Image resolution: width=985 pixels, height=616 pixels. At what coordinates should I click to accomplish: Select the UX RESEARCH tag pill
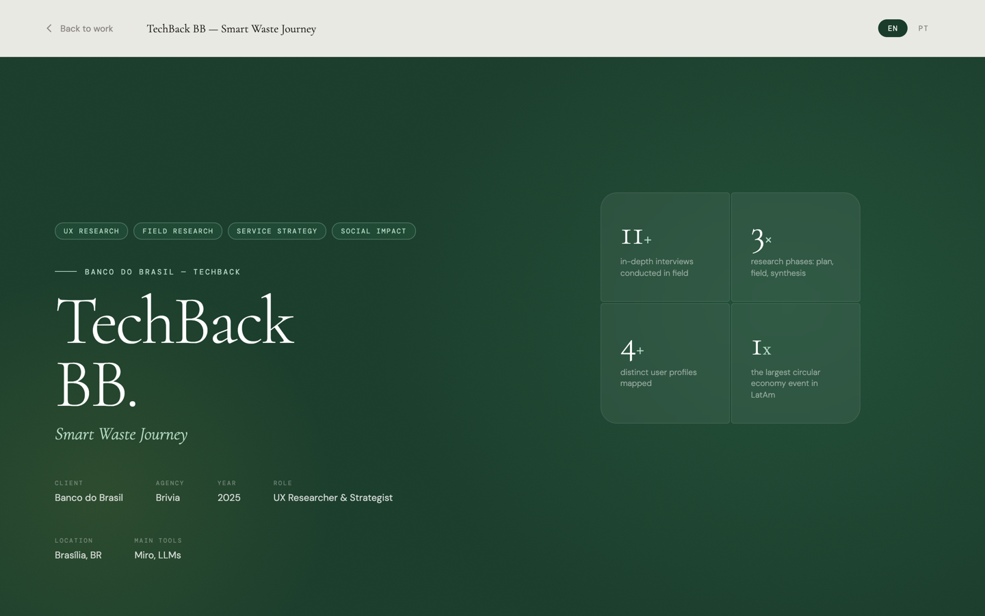pyautogui.click(x=91, y=231)
